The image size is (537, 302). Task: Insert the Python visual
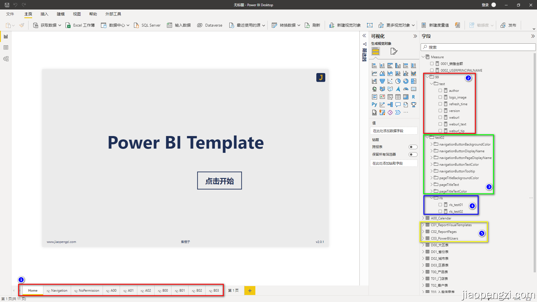click(x=375, y=105)
